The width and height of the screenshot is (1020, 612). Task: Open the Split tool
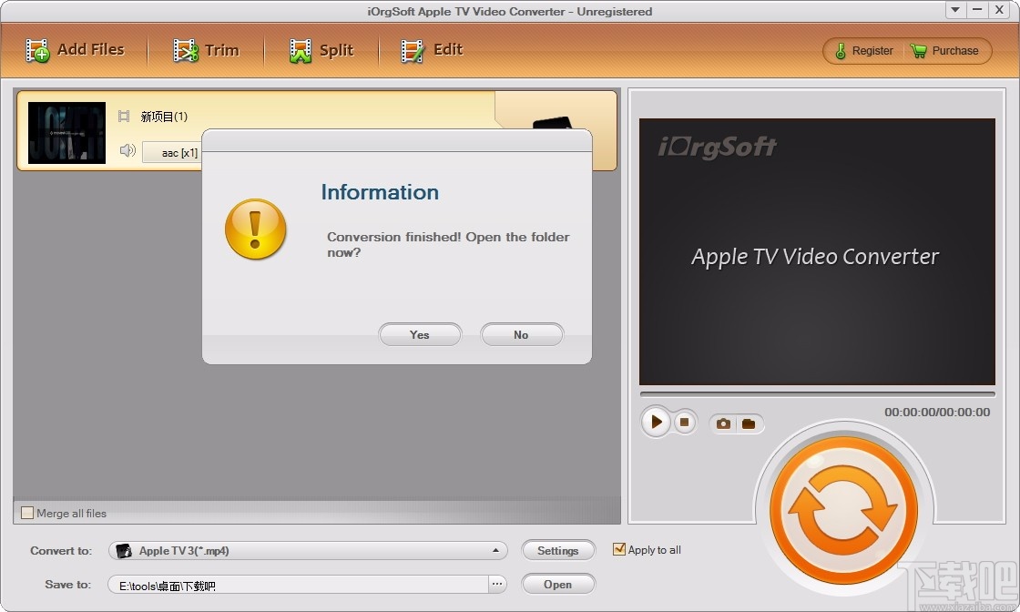coord(321,50)
